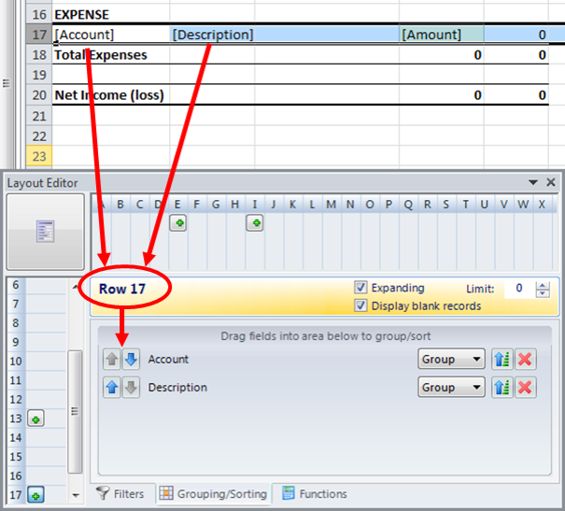Click the row list scrollbar thumb
The image size is (565, 511).
75,412
